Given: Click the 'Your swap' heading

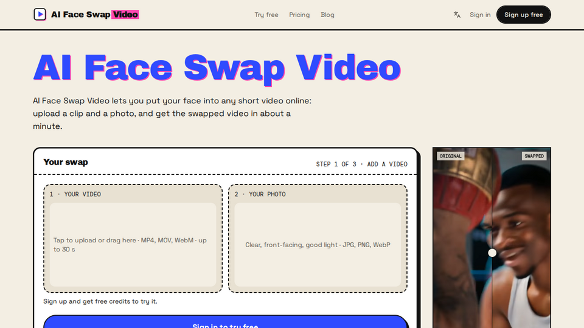Looking at the screenshot, I should click(66, 162).
